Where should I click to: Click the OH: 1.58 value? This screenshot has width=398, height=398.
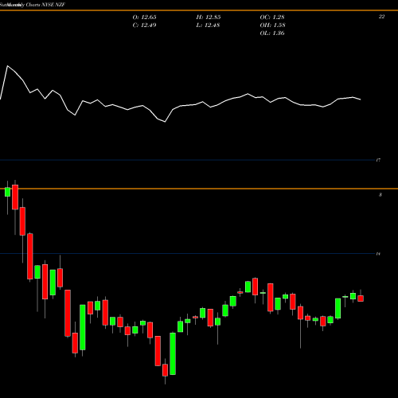[x=272, y=25]
